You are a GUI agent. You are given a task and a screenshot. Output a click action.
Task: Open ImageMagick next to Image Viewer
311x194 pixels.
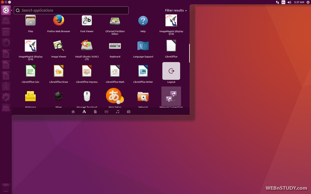pyautogui.click(x=30, y=46)
